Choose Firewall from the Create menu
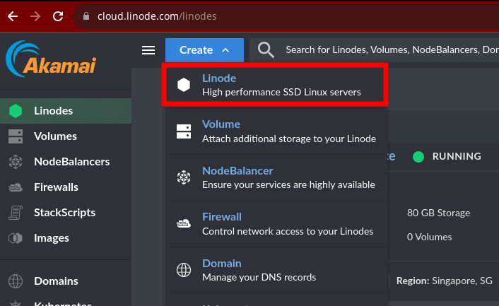 pos(276,224)
